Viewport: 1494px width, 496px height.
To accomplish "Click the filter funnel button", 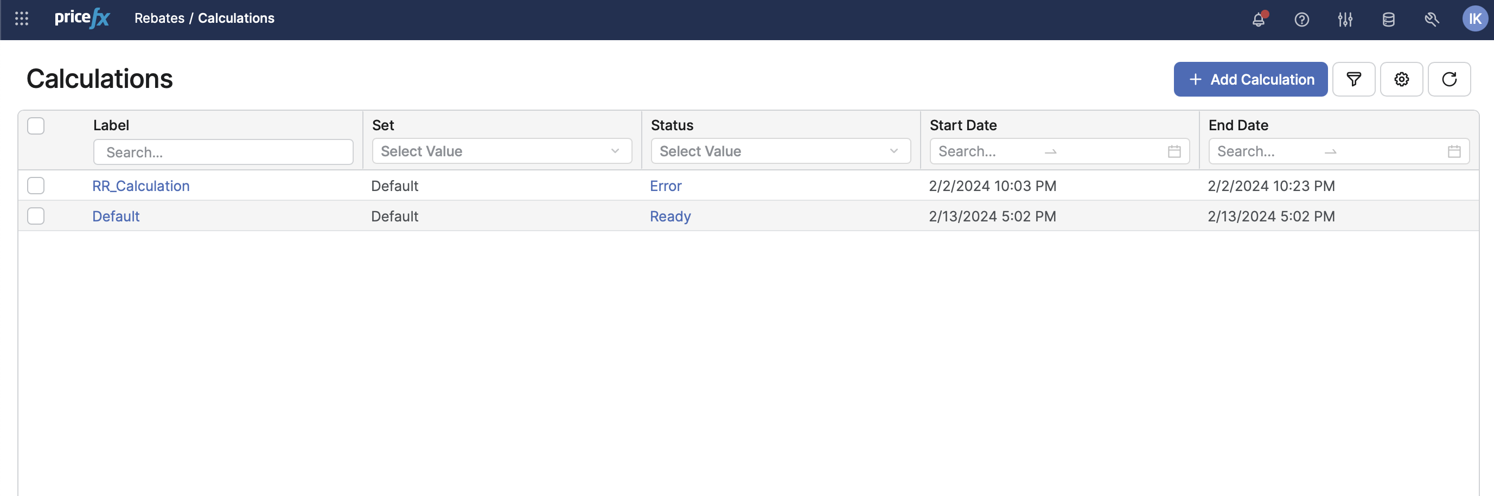I will click(x=1353, y=79).
